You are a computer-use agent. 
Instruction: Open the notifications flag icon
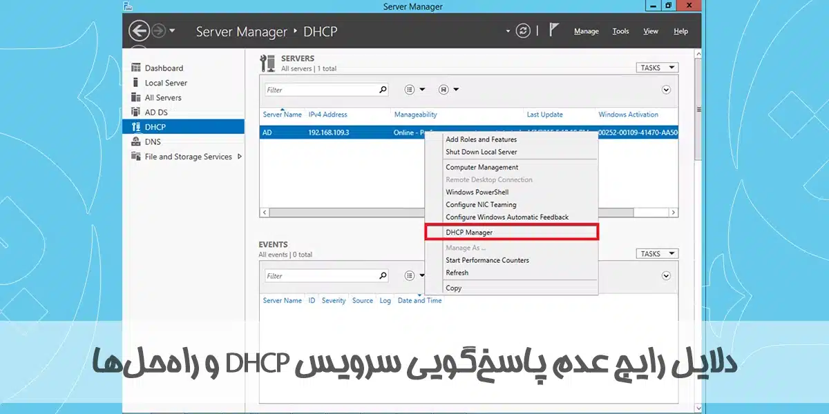point(553,30)
